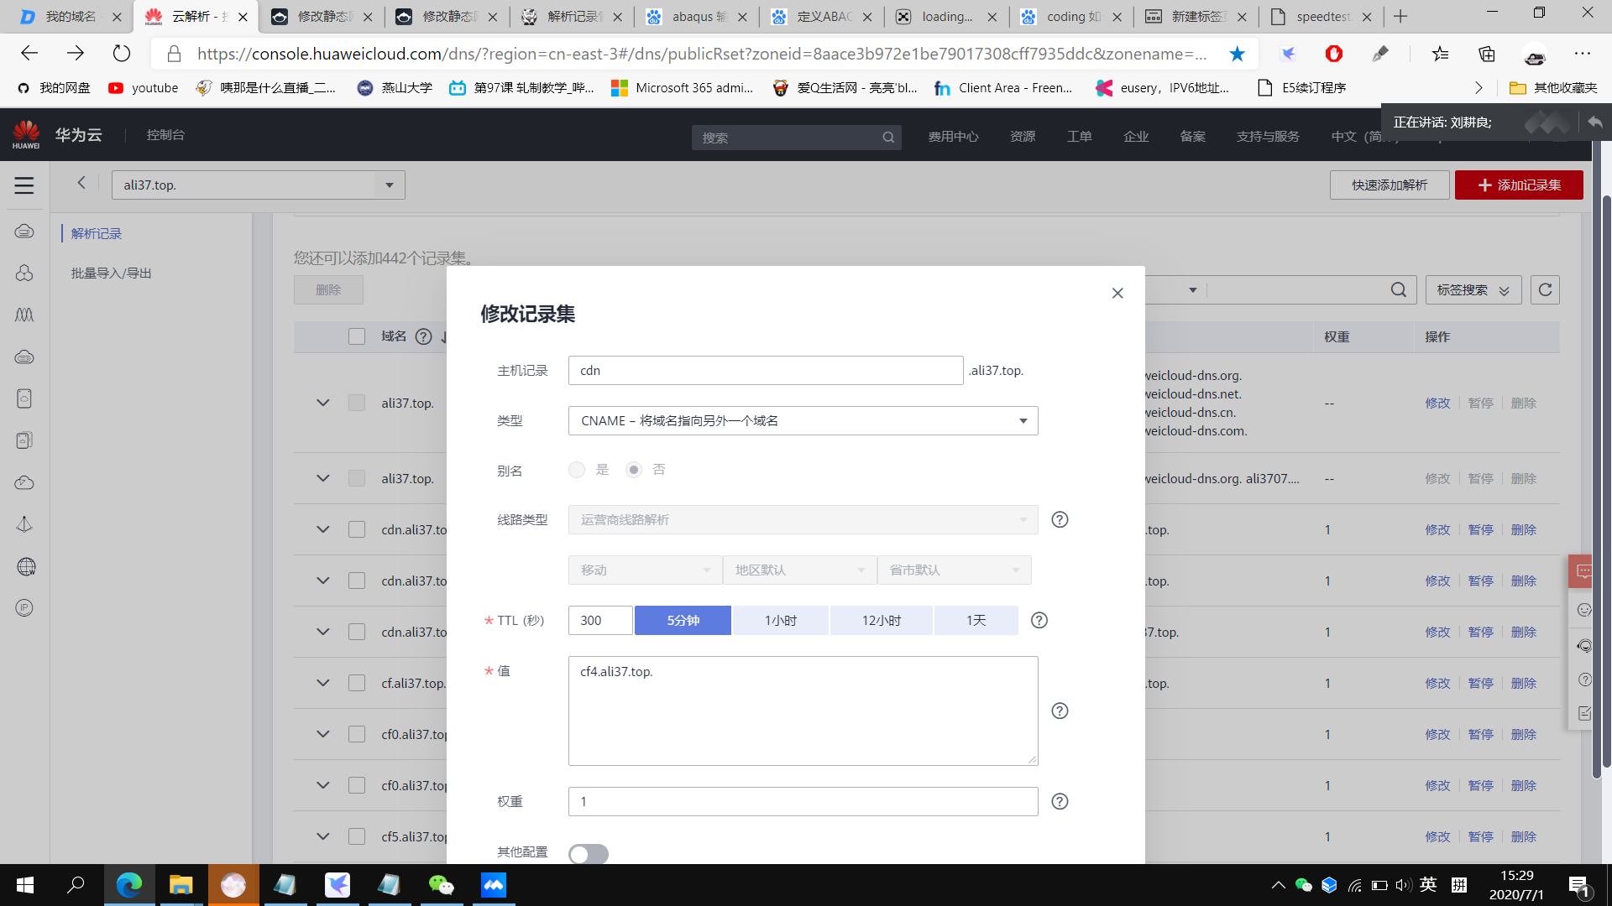This screenshot has width=1612, height=906.
Task: Close the modify record set dialog
Action: click(x=1117, y=294)
